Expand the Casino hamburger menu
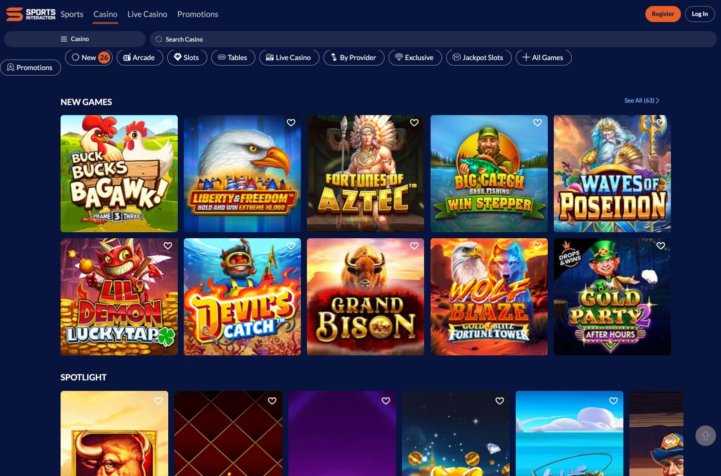The width and height of the screenshot is (721, 476). click(75, 39)
